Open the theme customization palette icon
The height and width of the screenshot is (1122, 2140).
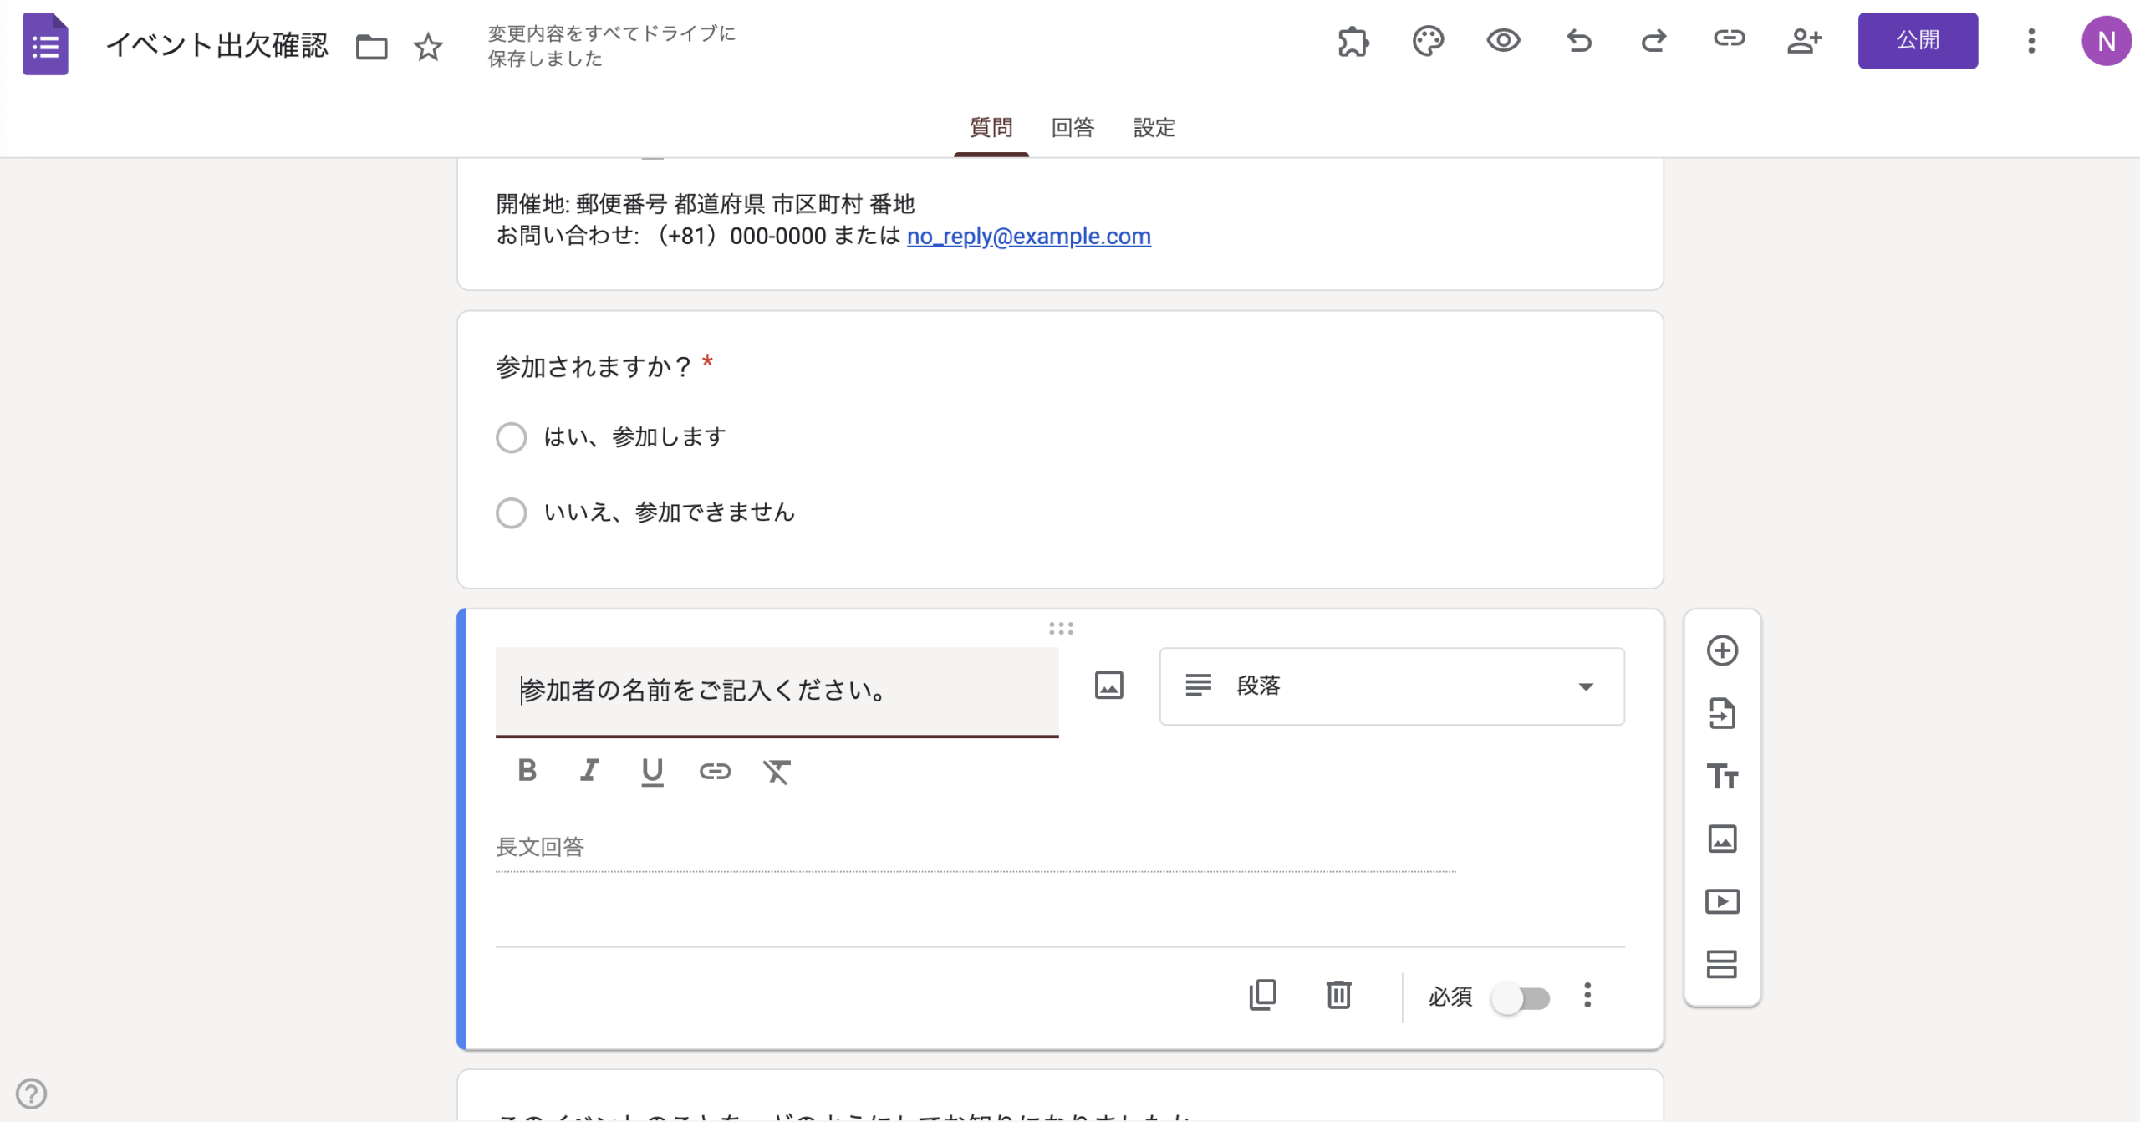point(1428,41)
